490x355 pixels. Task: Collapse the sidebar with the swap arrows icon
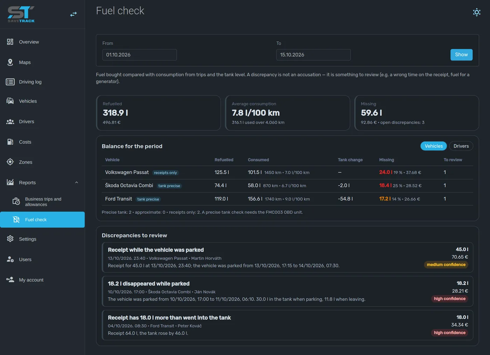click(x=73, y=14)
